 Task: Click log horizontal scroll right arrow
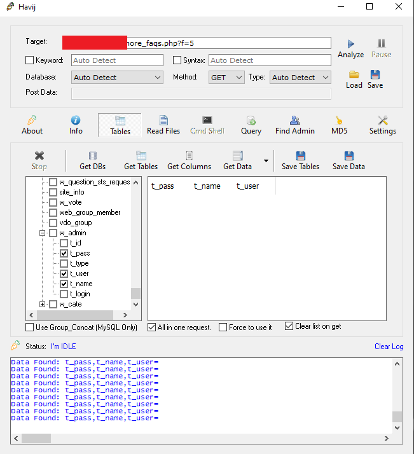(386, 438)
